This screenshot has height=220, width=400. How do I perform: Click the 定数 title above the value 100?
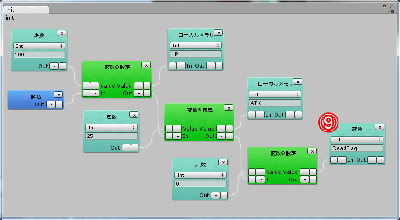(x=39, y=36)
